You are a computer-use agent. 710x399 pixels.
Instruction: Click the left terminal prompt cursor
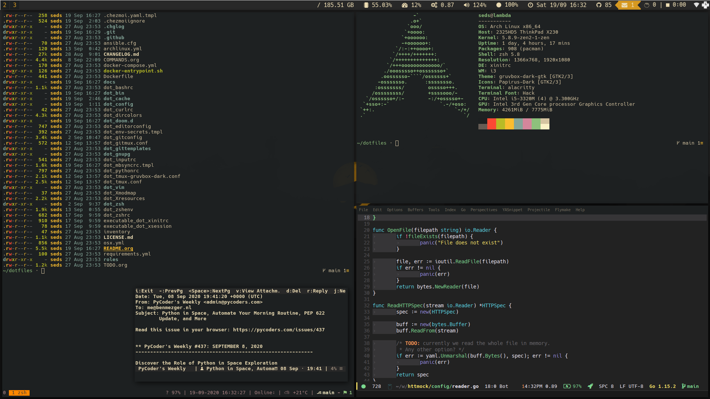click(43, 271)
